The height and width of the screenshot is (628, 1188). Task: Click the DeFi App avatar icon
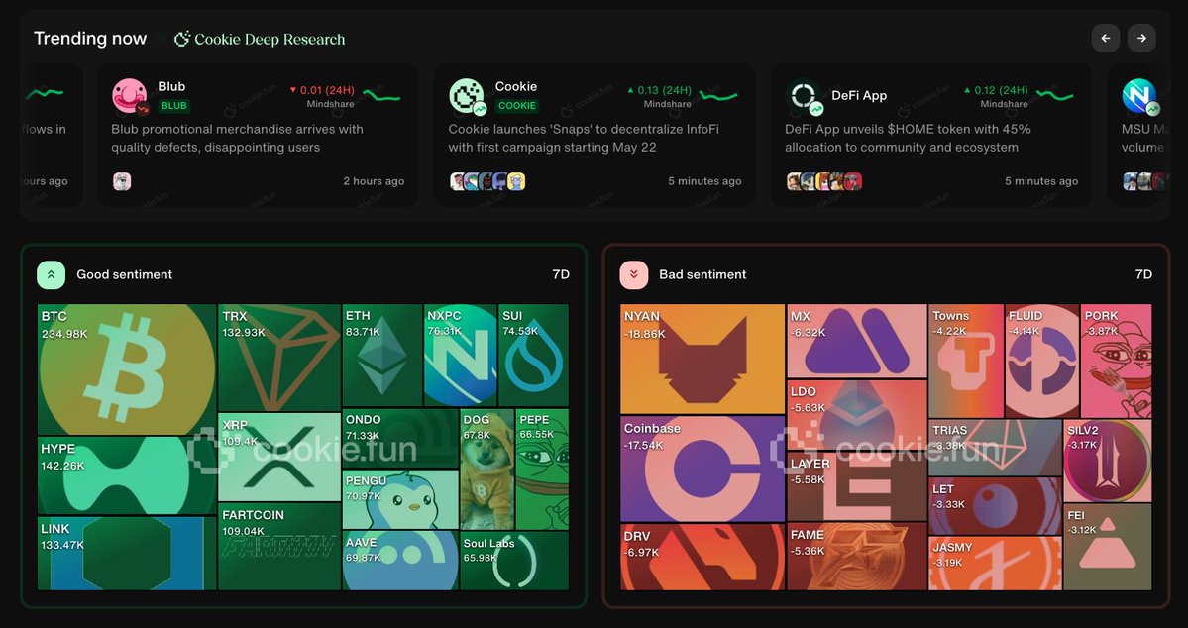pyautogui.click(x=804, y=96)
